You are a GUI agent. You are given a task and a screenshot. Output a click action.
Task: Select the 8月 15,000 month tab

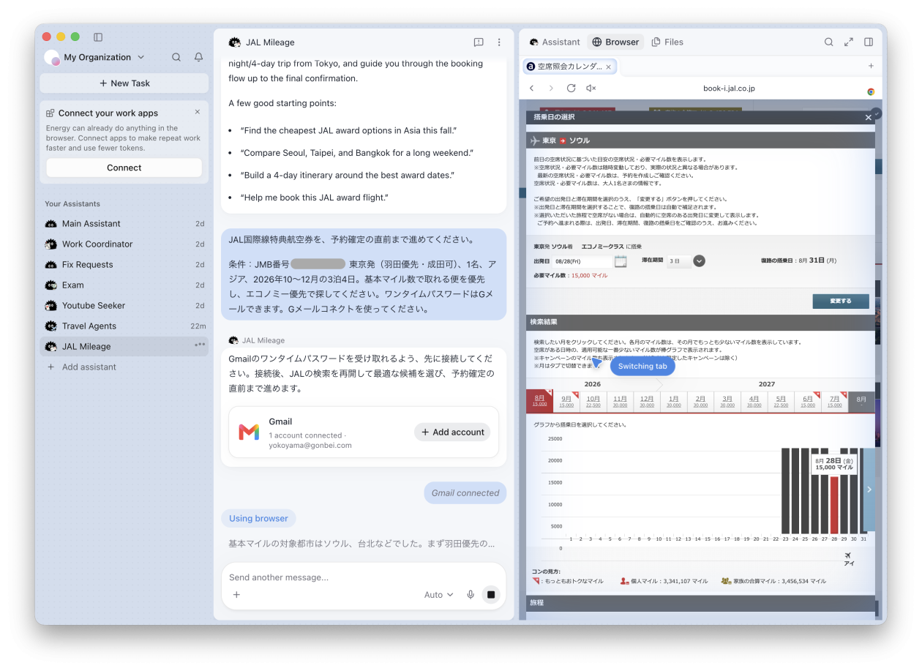pyautogui.click(x=539, y=402)
